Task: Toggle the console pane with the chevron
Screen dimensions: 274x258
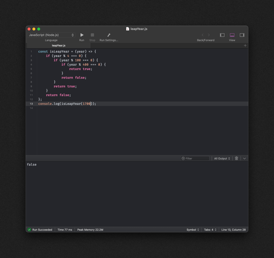Action: [244, 158]
